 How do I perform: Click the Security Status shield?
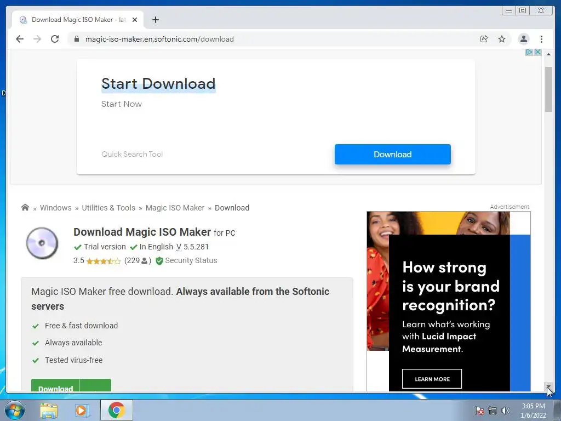pos(159,261)
